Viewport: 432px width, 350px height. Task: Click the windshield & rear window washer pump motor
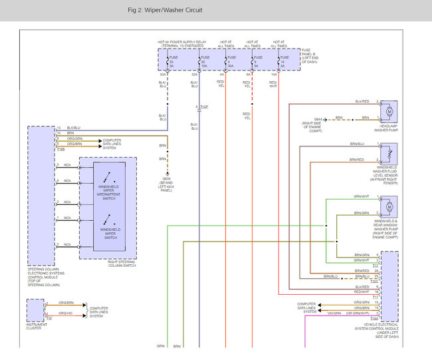390,206
